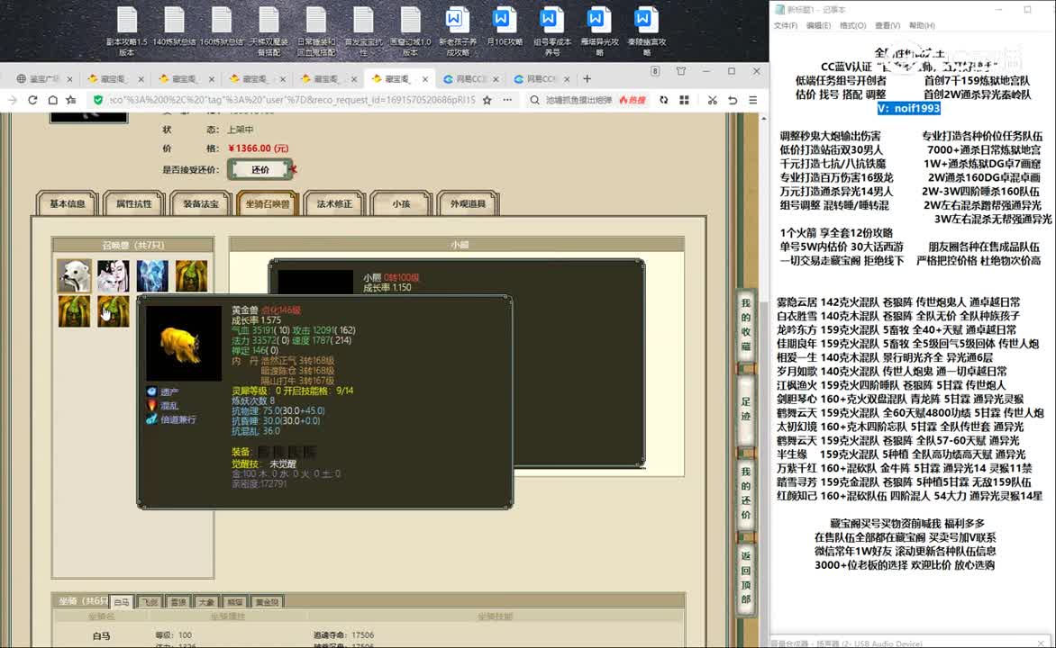Bookmark this page with the star icon
Image resolution: width=1056 pixels, height=648 pixels.
pyautogui.click(x=487, y=100)
